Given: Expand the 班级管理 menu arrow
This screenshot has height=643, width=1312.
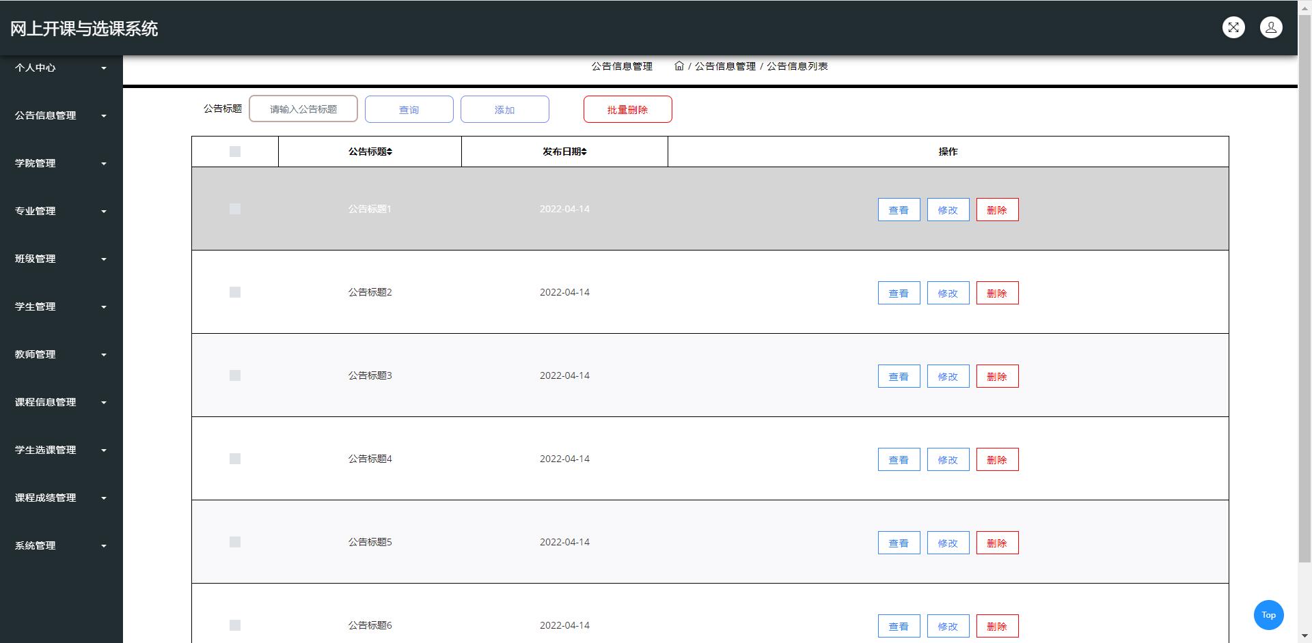Looking at the screenshot, I should click(104, 259).
